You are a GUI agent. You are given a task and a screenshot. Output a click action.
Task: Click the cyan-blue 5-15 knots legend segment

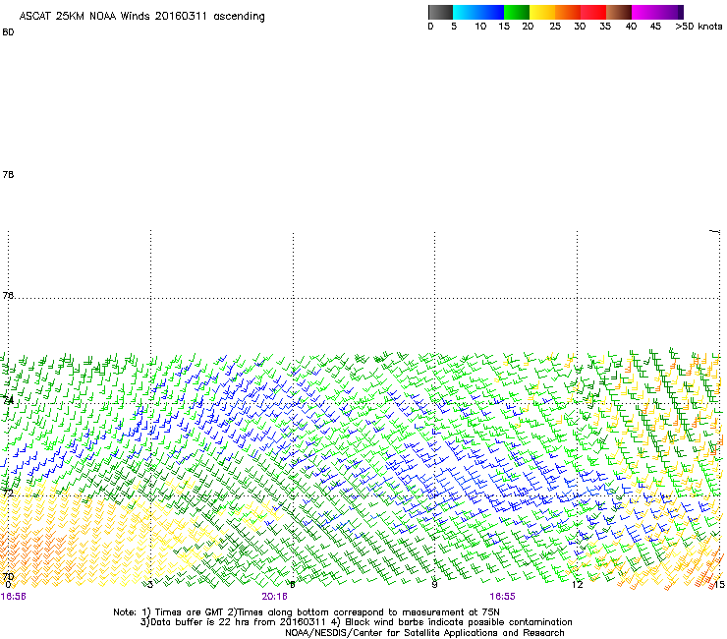coord(478,12)
